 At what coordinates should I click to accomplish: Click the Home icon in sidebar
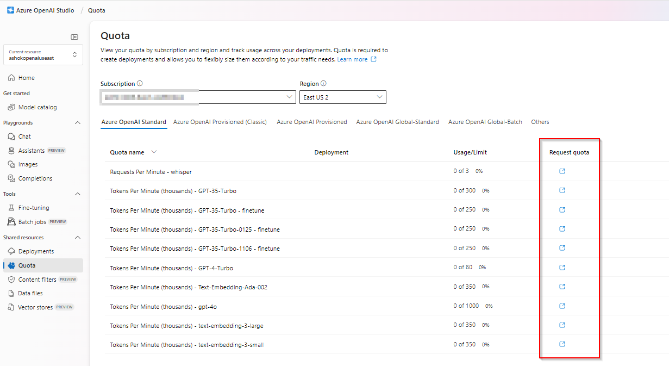click(11, 78)
